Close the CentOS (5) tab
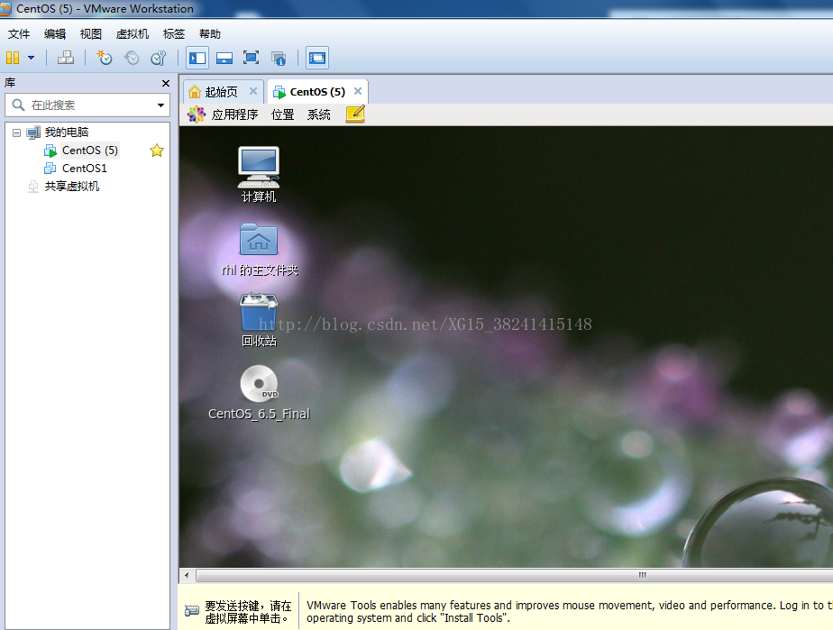 click(x=358, y=91)
